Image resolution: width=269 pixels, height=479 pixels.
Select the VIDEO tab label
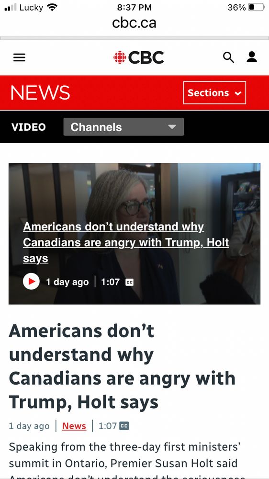28,127
